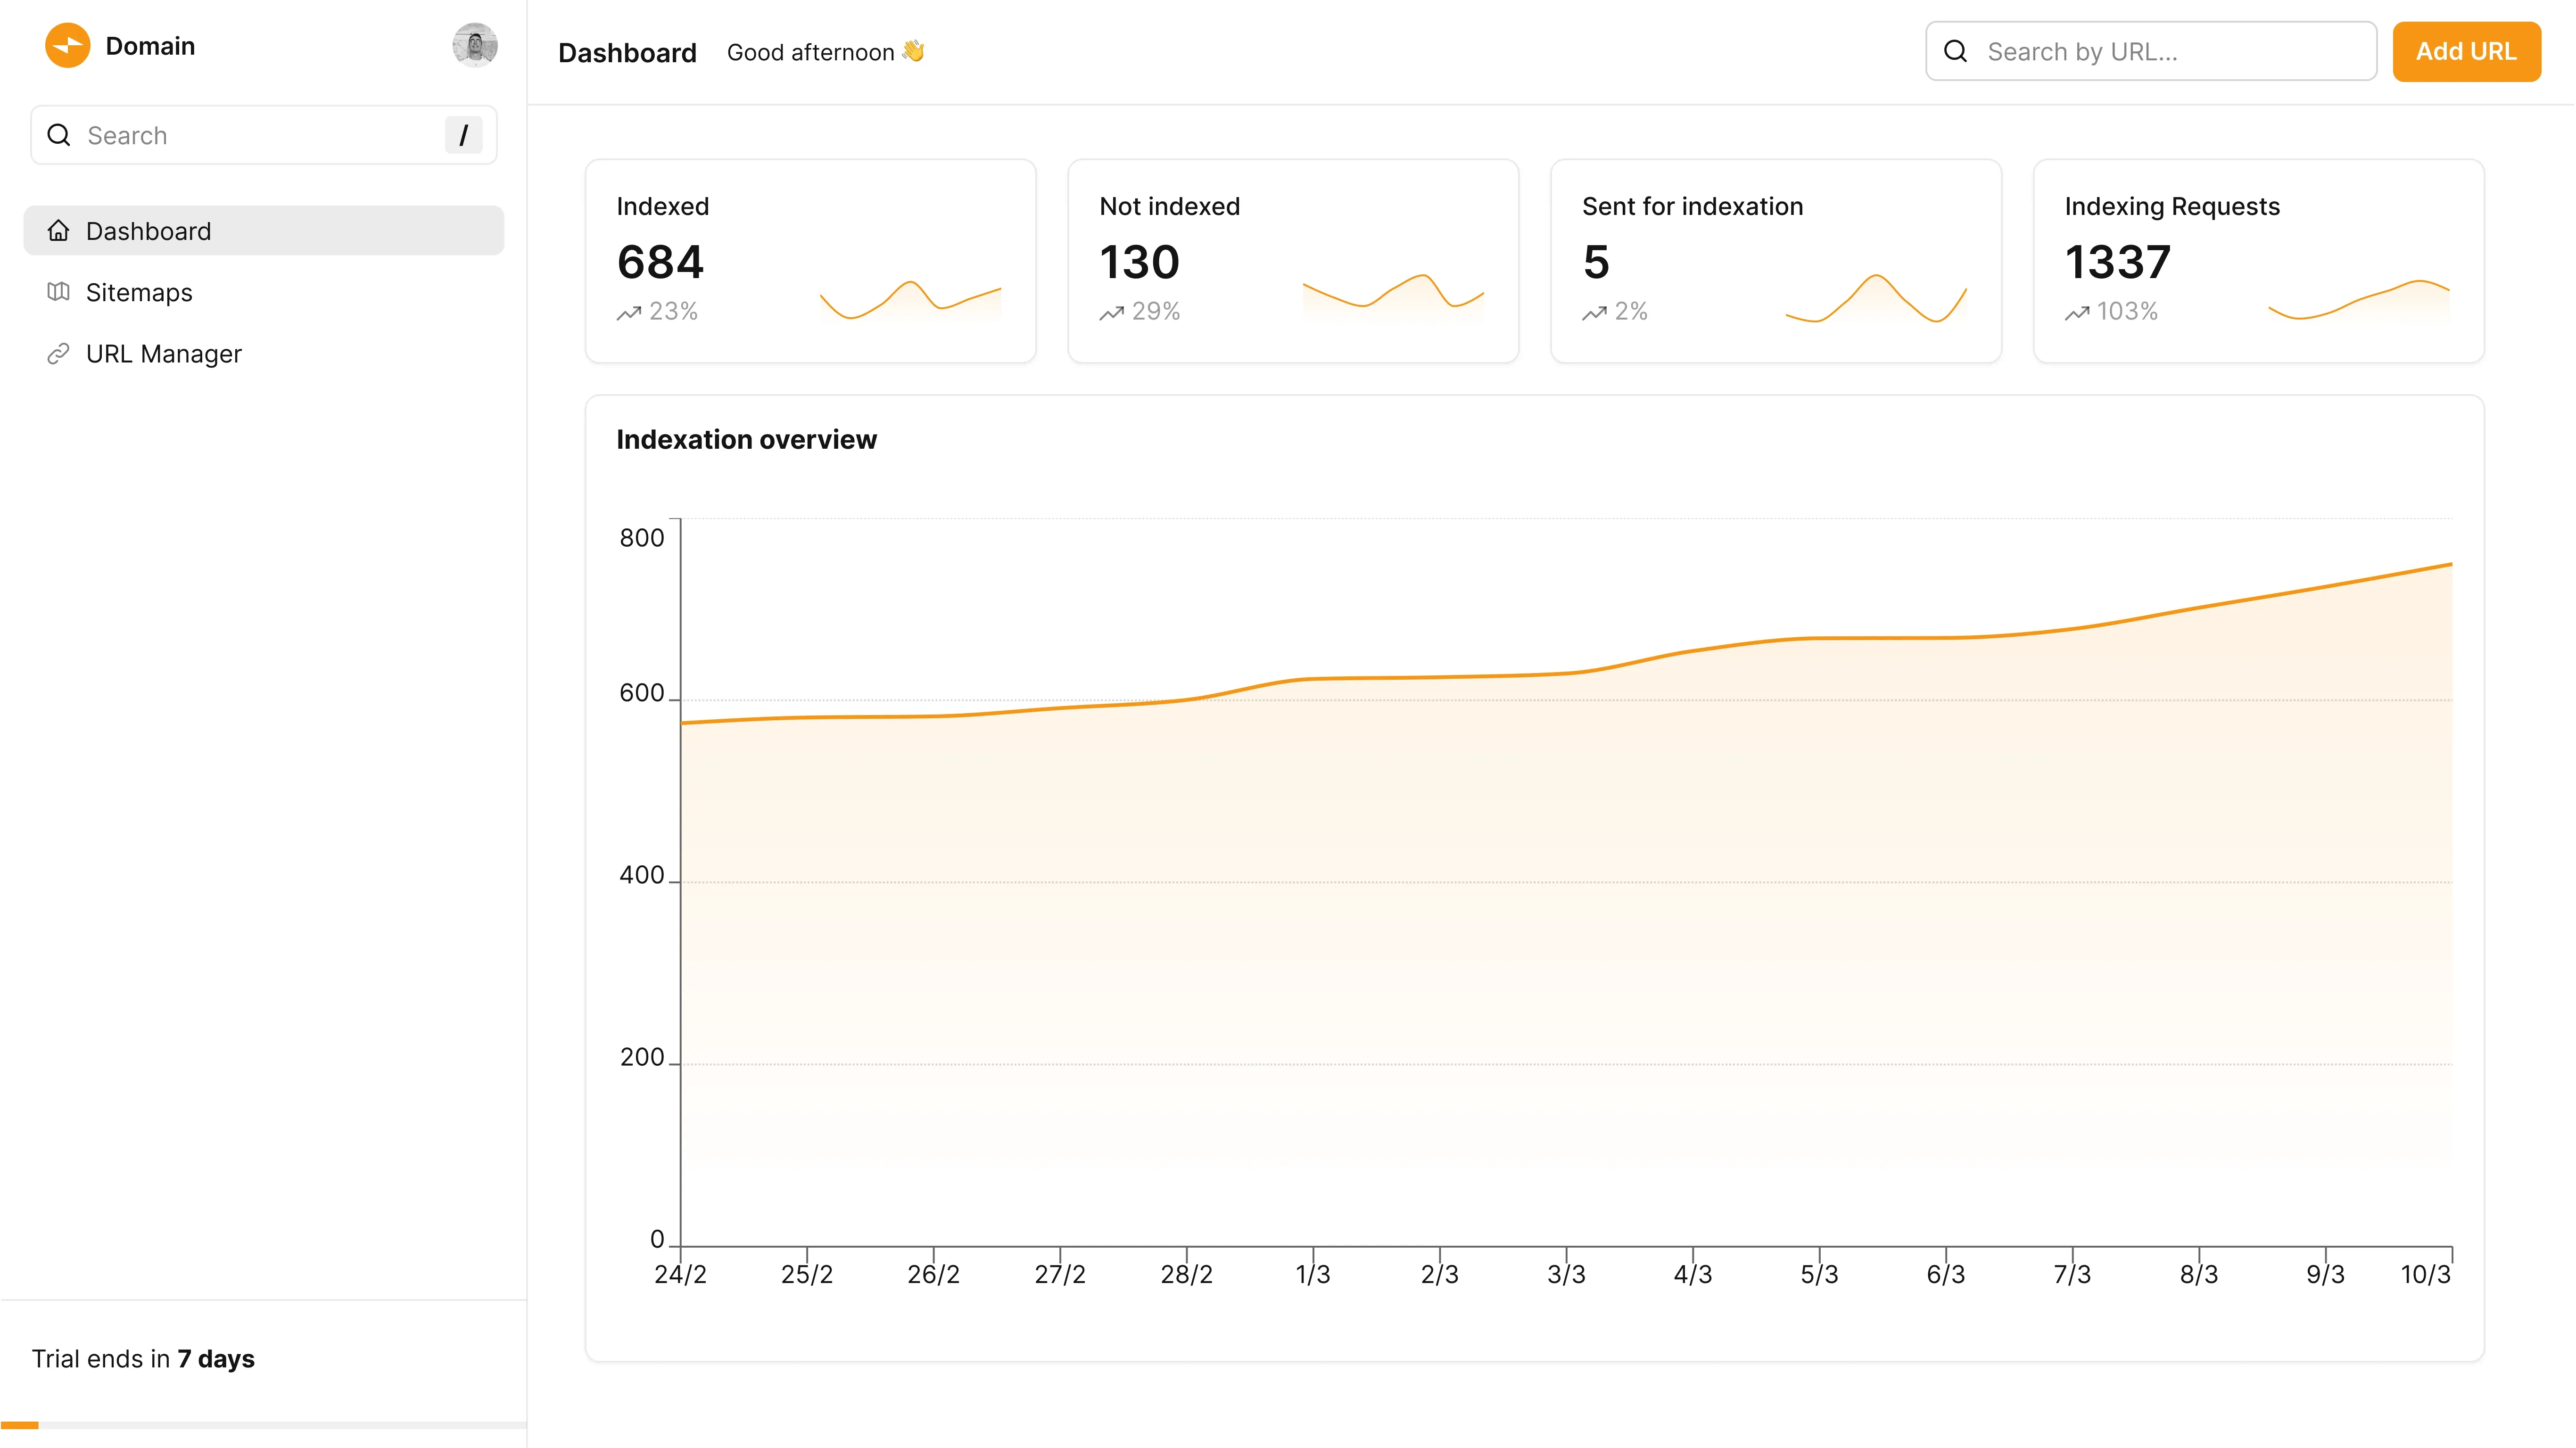Click the map icon beside Sitemaps
The width and height of the screenshot is (2576, 1448).
58,292
